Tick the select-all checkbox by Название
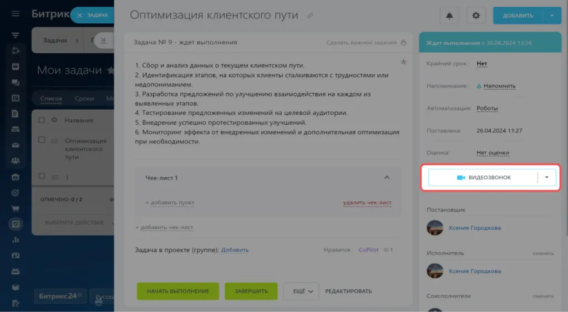Viewport: 568px width, 312px height. (x=42, y=120)
